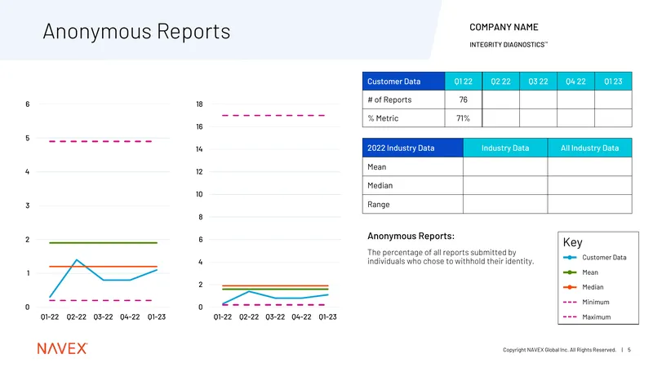Click the paragraph describing withheld identity reports
Image resolution: width=653 pixels, height=367 pixels.
[x=451, y=257]
